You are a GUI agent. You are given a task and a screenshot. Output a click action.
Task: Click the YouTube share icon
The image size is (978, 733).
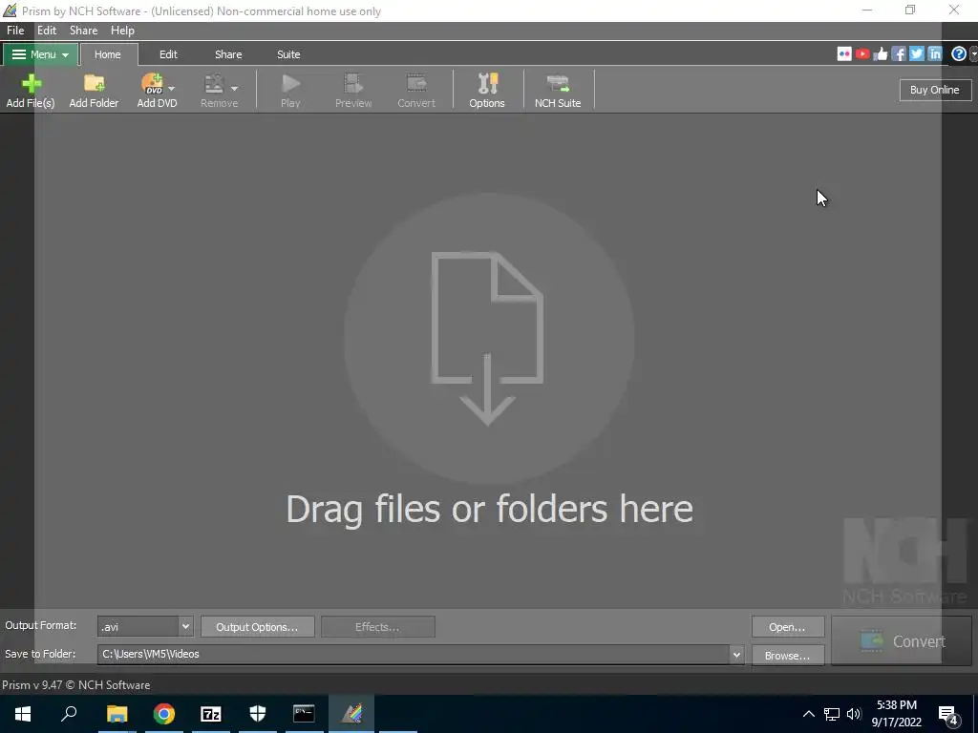[862, 54]
